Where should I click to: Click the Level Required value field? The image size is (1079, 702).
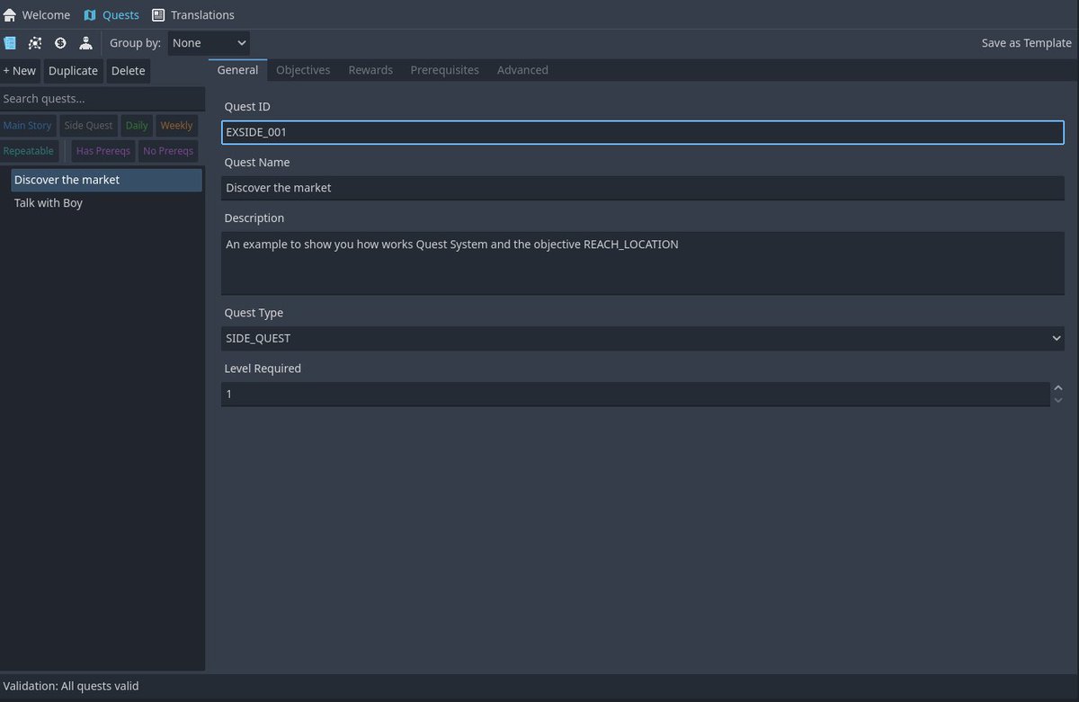coord(635,395)
